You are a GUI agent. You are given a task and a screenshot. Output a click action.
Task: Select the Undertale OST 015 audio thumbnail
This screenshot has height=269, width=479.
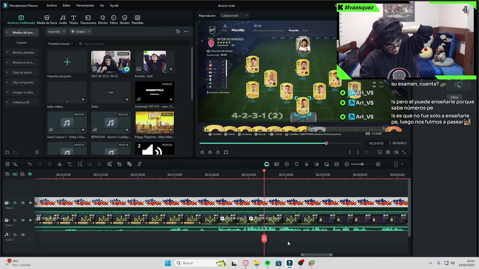155,92
